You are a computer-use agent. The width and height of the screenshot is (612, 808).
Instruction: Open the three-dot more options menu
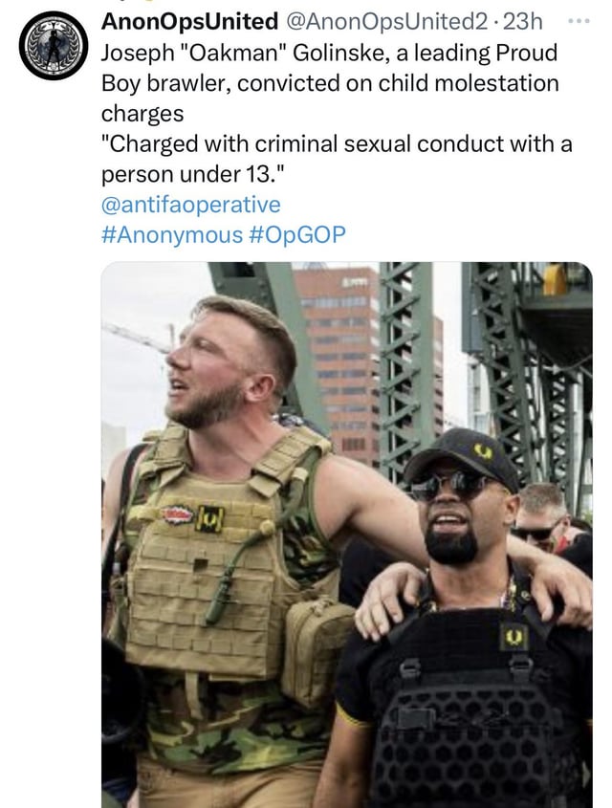[x=579, y=22]
